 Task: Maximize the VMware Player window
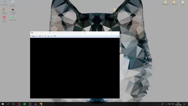point(112,33)
